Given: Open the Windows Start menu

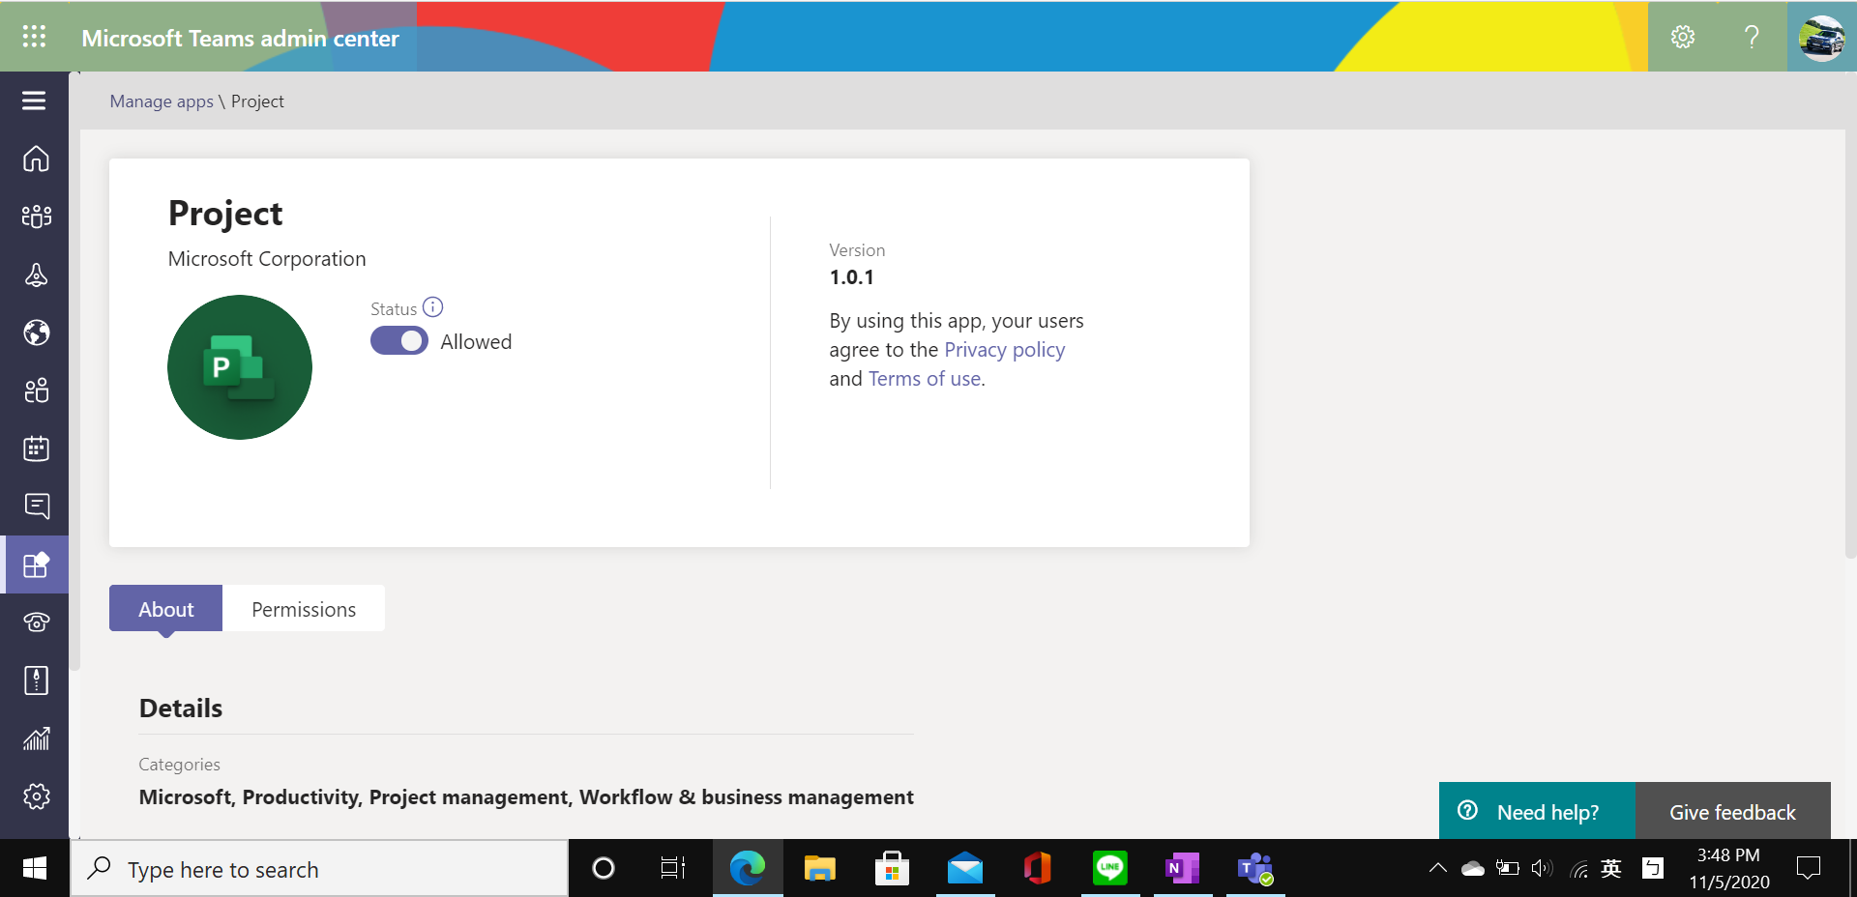Looking at the screenshot, I should point(35,869).
